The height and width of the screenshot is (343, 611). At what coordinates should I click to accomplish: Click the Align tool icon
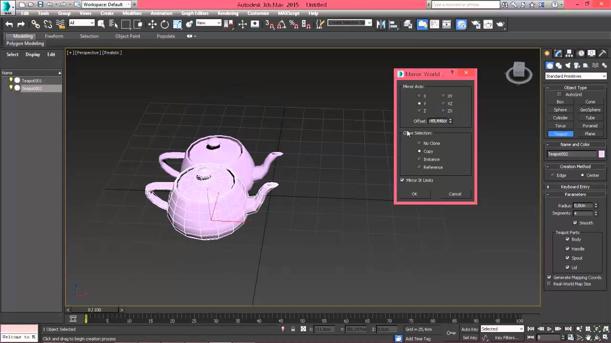pyautogui.click(x=393, y=24)
